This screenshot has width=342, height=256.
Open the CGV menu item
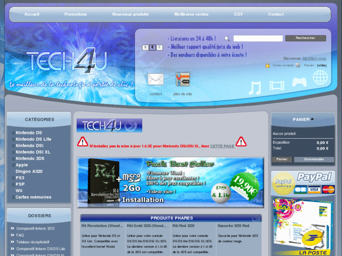[238, 14]
